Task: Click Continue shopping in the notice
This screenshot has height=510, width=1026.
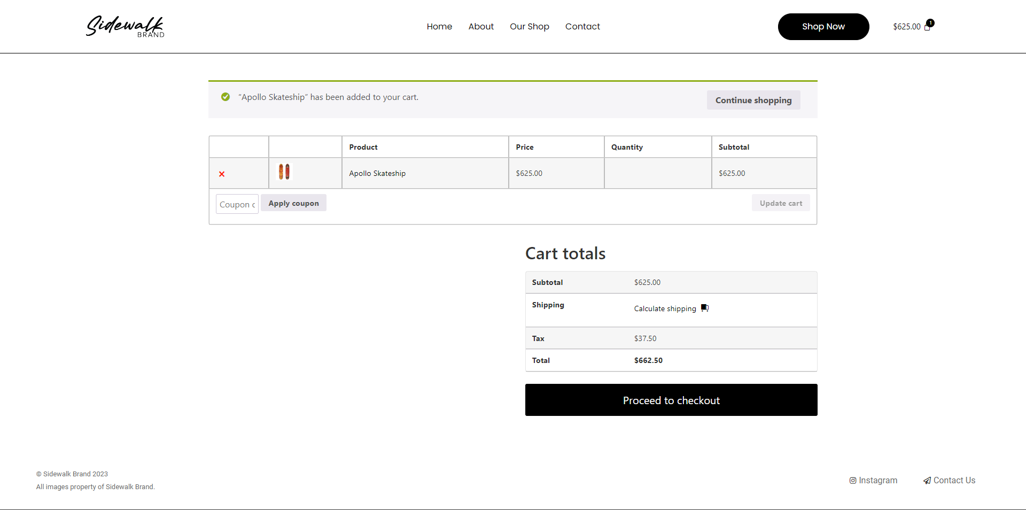Action: pyautogui.click(x=753, y=100)
